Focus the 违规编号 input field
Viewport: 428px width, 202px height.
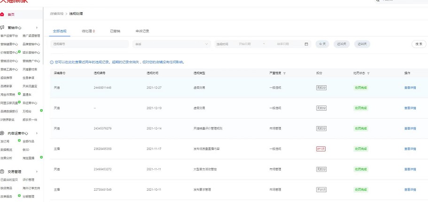[x=90, y=44]
